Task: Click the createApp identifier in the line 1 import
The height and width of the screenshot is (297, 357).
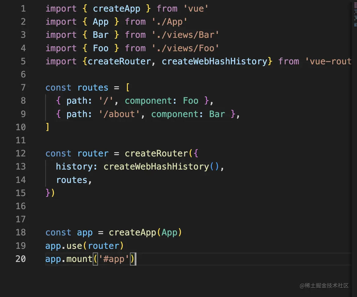Action: tap(117, 9)
